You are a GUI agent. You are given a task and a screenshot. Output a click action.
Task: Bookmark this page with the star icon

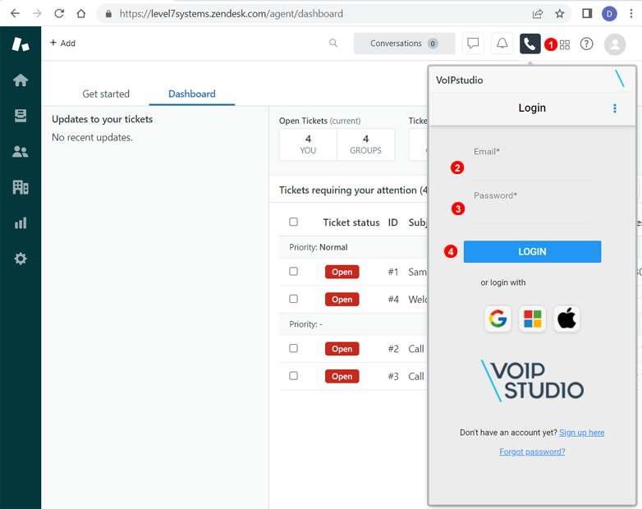click(x=560, y=13)
